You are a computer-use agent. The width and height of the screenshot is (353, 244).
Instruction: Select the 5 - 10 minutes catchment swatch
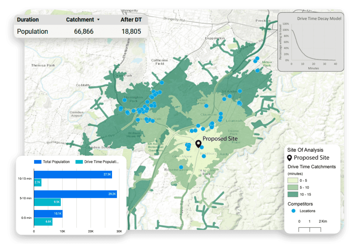click(293, 188)
